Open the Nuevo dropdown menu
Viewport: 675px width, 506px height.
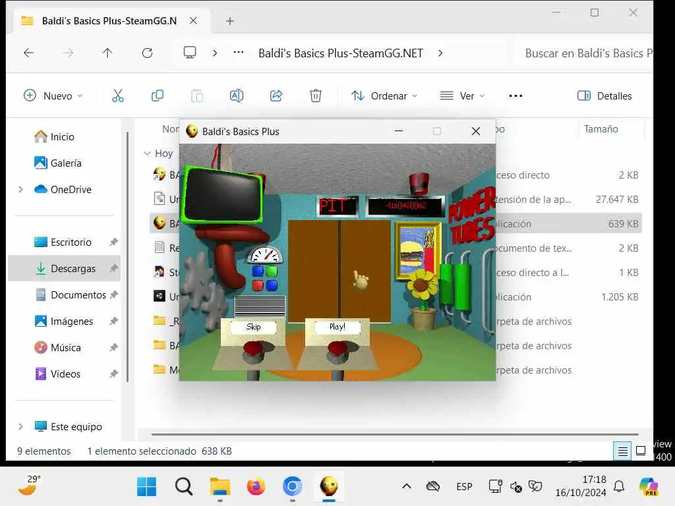(x=53, y=96)
